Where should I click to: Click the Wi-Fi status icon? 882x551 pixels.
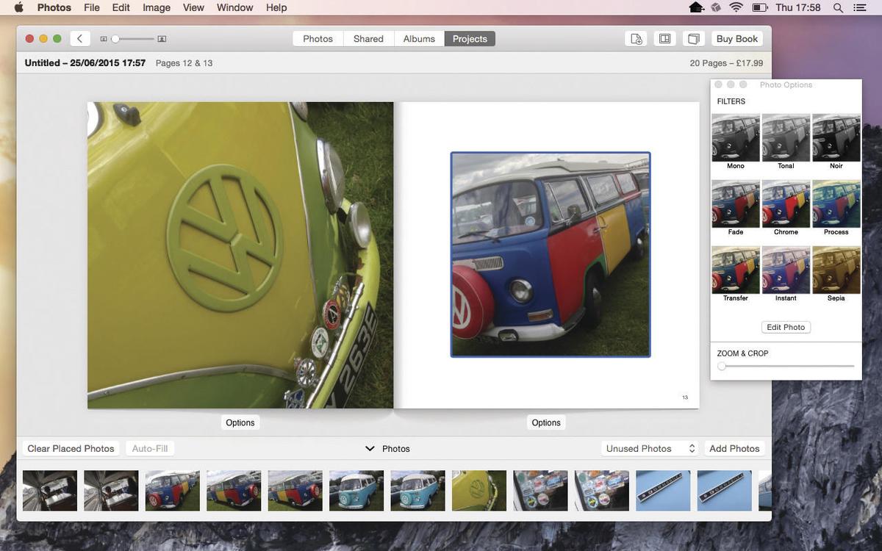coord(736,7)
